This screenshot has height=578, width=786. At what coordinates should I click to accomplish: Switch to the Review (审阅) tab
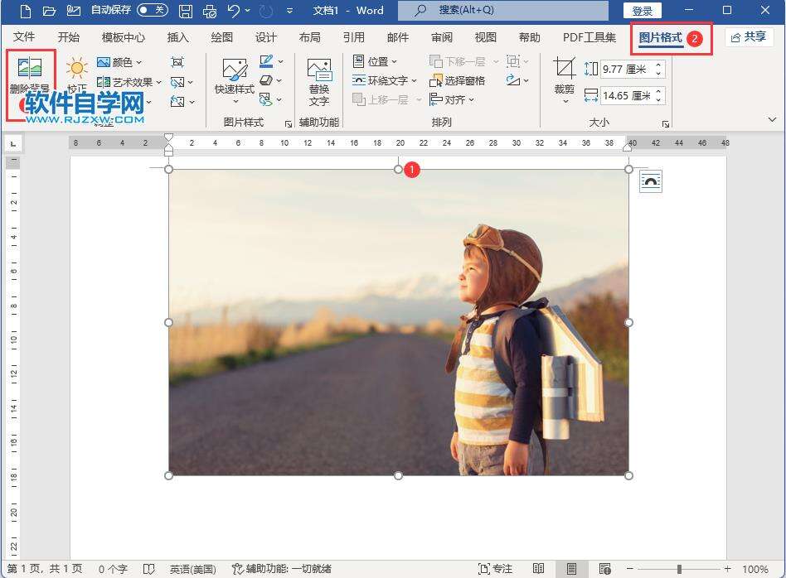442,37
